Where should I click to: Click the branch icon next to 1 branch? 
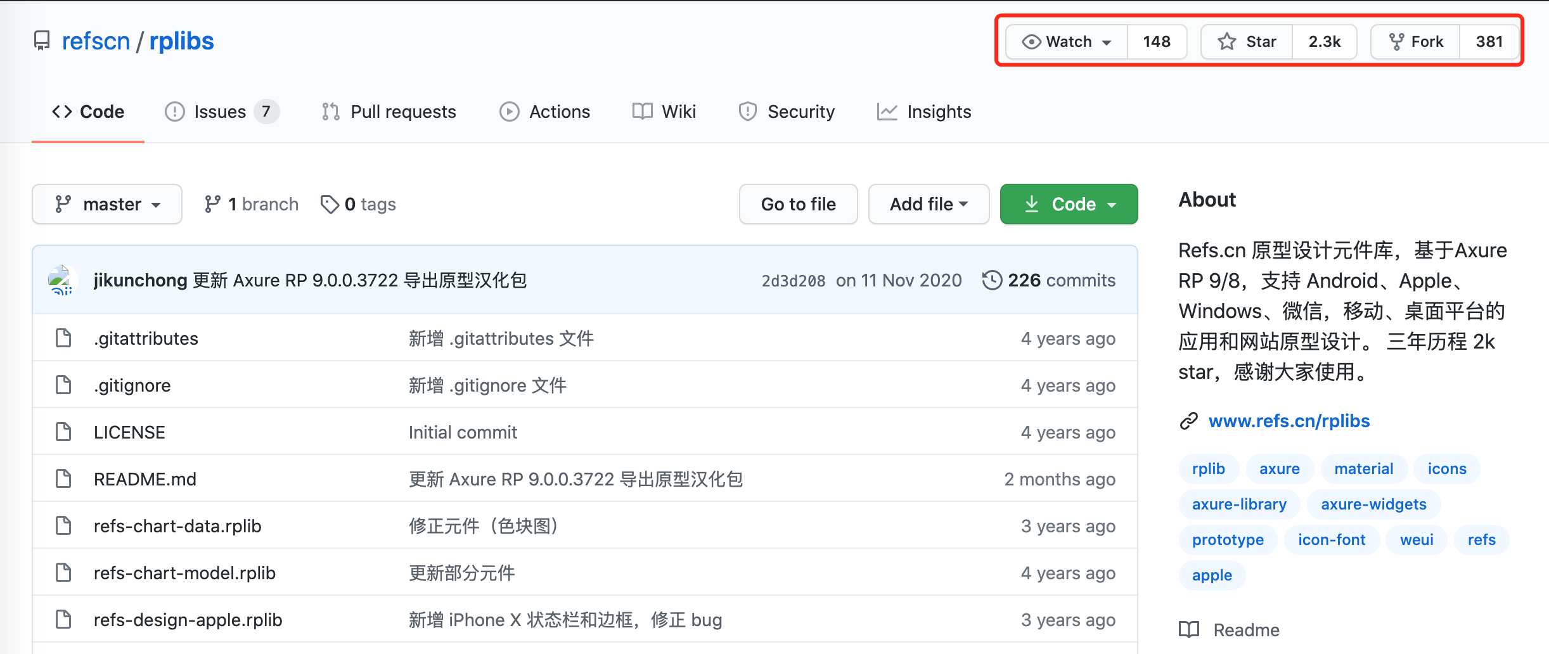tap(212, 204)
